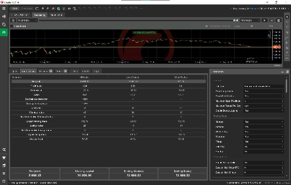Switch to the Optimization tab
Screen dimensions: 291x185
(x=56, y=15)
